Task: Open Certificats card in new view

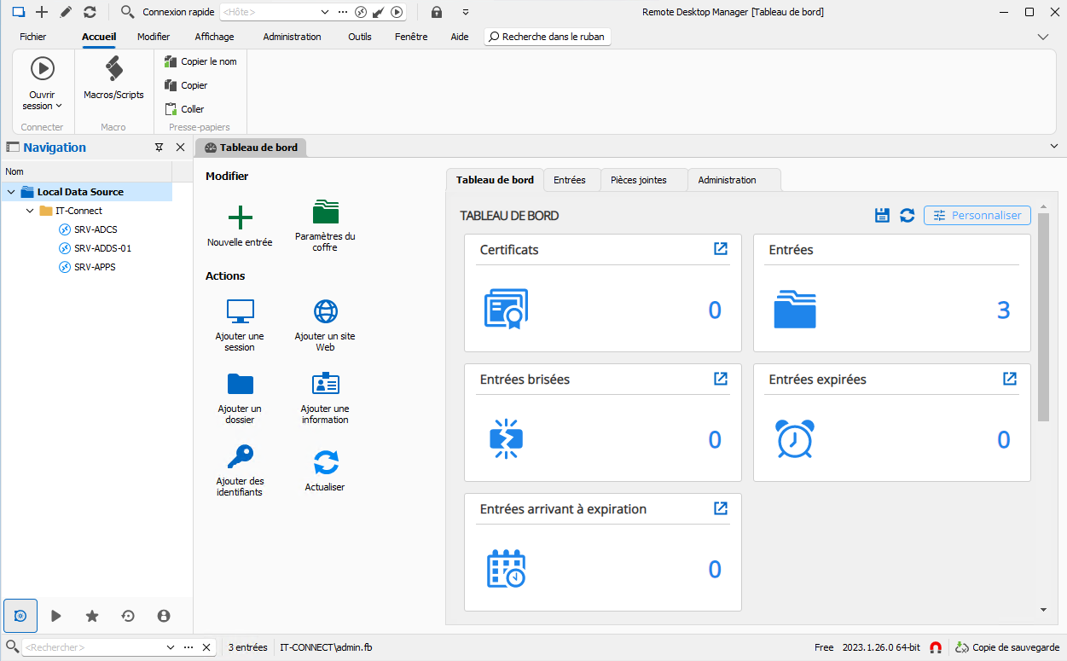Action: click(x=721, y=249)
